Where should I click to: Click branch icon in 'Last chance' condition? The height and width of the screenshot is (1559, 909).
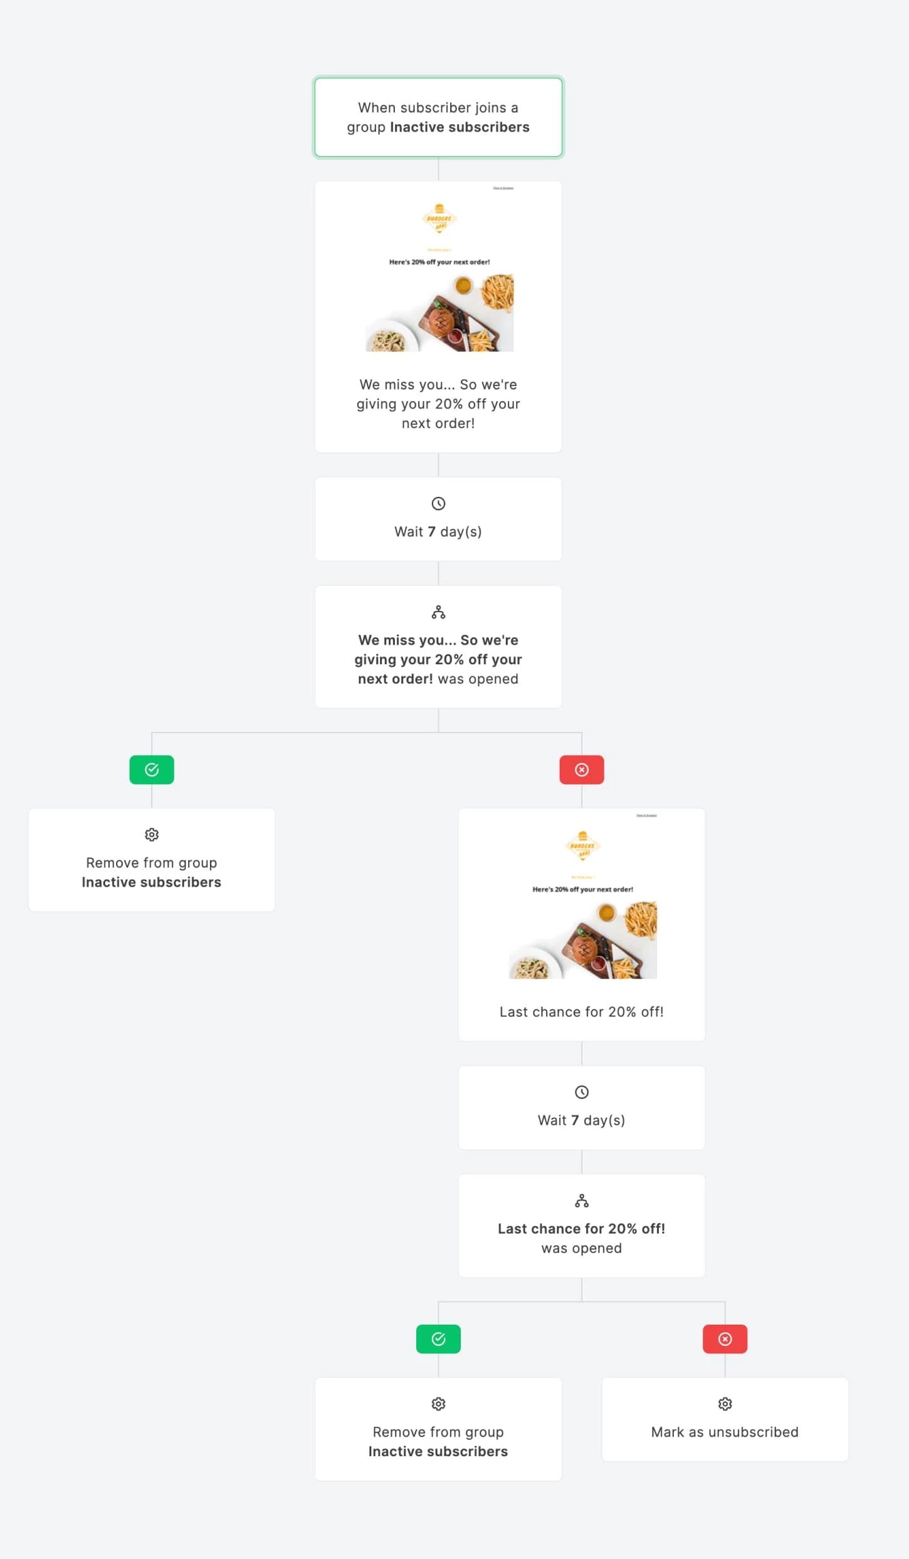582,1201
